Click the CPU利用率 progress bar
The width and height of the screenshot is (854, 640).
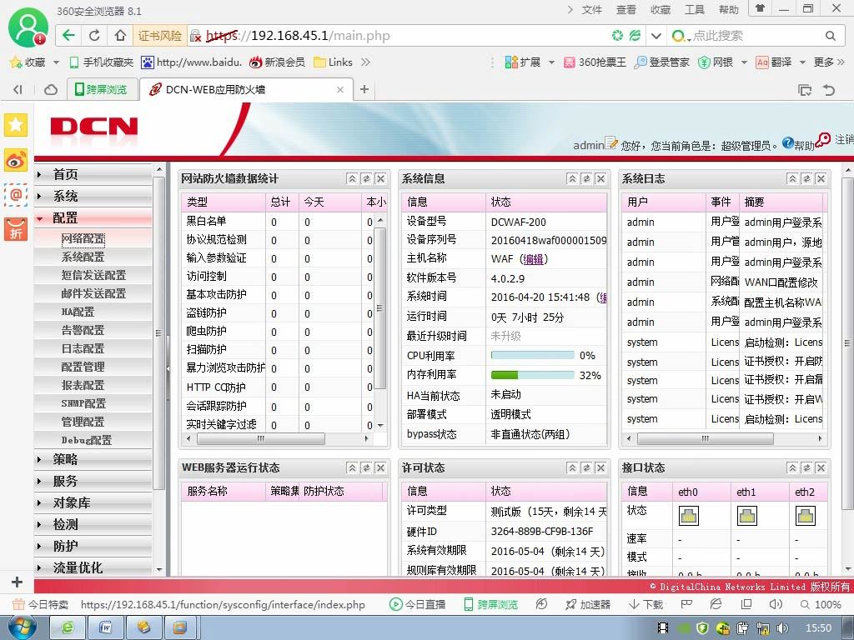click(533, 355)
